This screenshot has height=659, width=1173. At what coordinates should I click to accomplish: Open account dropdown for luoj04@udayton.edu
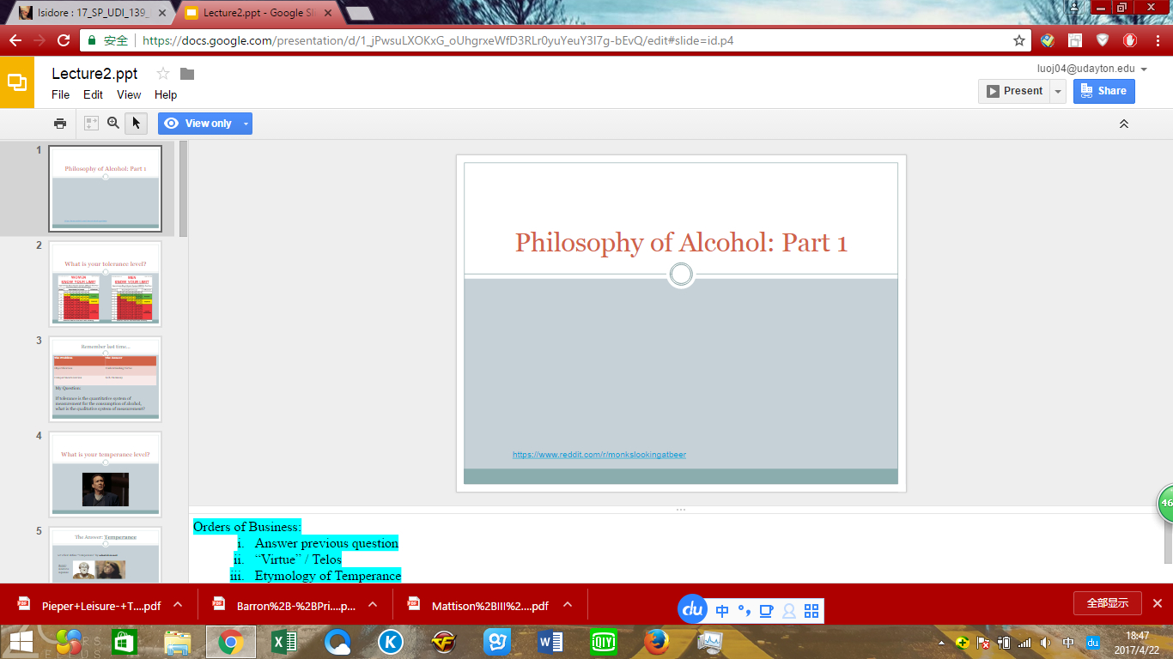(1144, 70)
